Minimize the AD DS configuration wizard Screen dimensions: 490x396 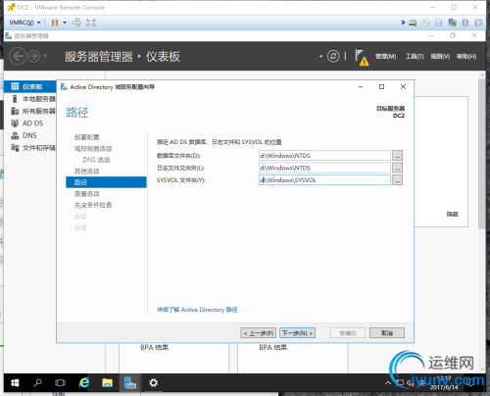[x=361, y=86]
